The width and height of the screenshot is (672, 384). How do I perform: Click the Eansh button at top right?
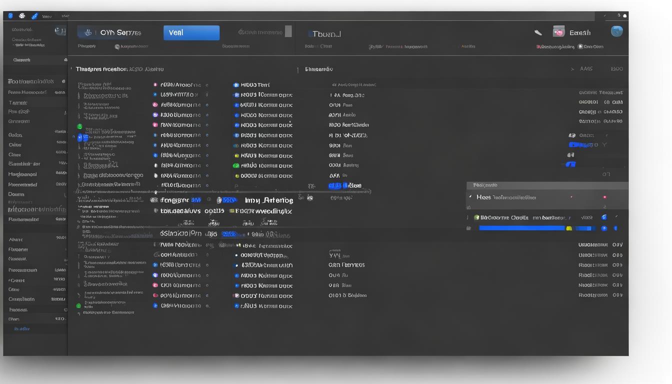pos(580,32)
